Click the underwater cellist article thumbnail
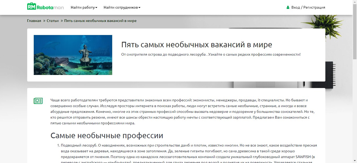 coord(73,55)
